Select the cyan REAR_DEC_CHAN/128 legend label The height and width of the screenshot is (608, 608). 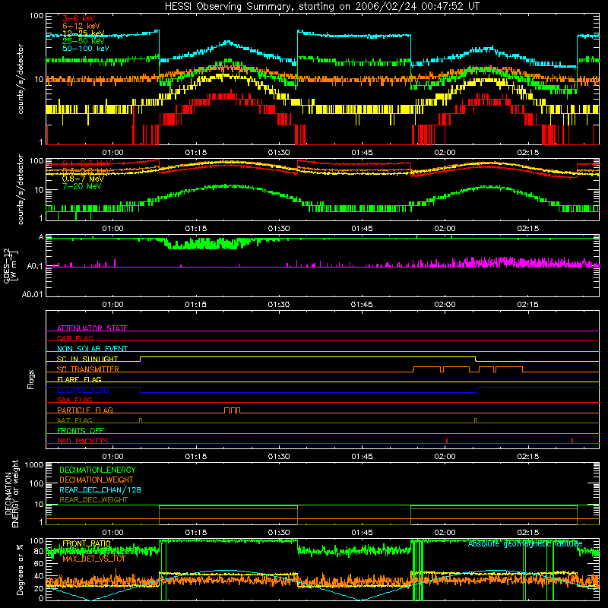pos(100,490)
